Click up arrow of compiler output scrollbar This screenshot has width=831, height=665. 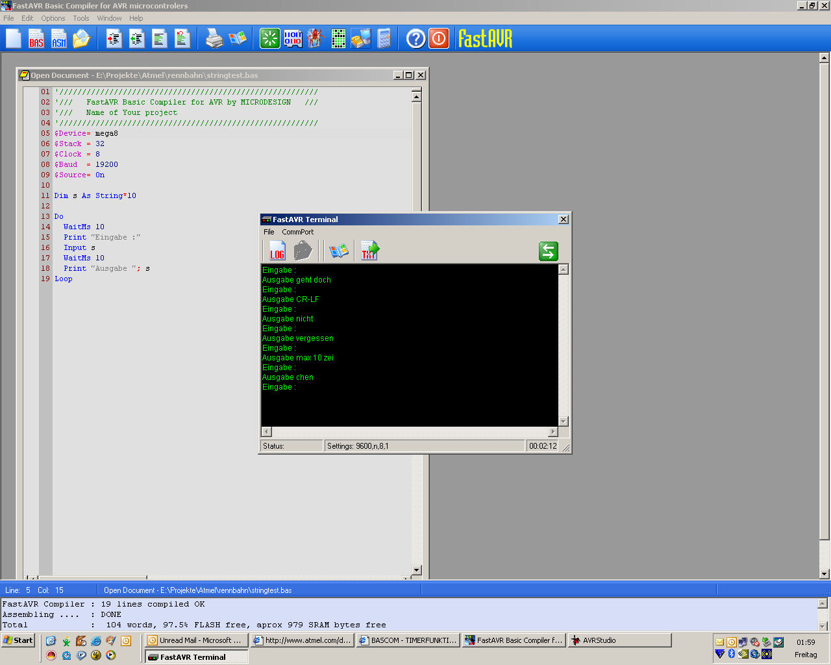point(823,603)
